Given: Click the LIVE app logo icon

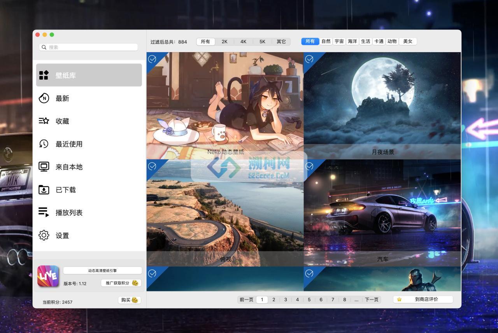Looking at the screenshot, I should [x=48, y=276].
